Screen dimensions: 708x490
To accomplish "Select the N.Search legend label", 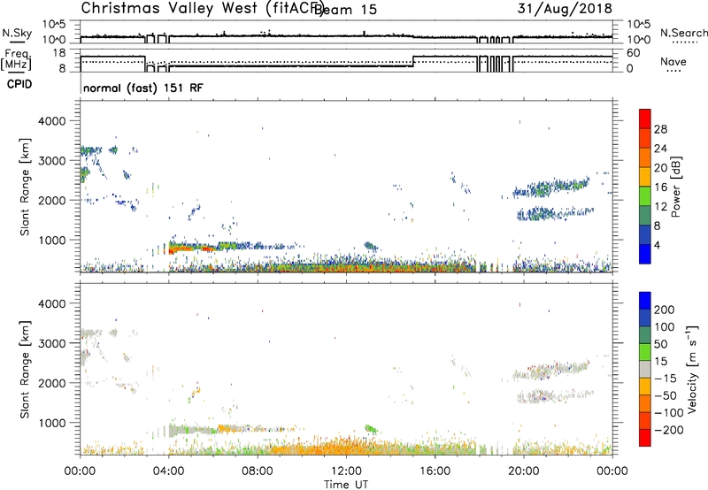I will click(683, 33).
